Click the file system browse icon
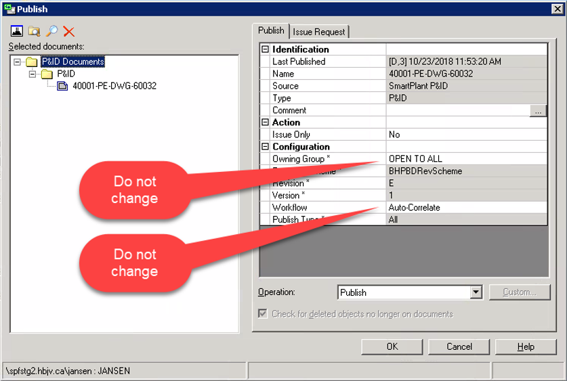The width and height of the screenshot is (567, 381). (34, 32)
